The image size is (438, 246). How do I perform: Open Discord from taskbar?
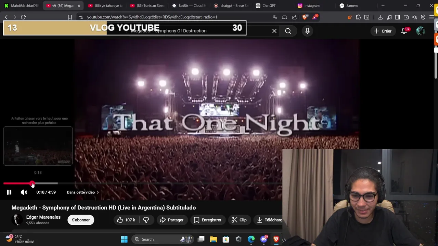tap(263, 239)
